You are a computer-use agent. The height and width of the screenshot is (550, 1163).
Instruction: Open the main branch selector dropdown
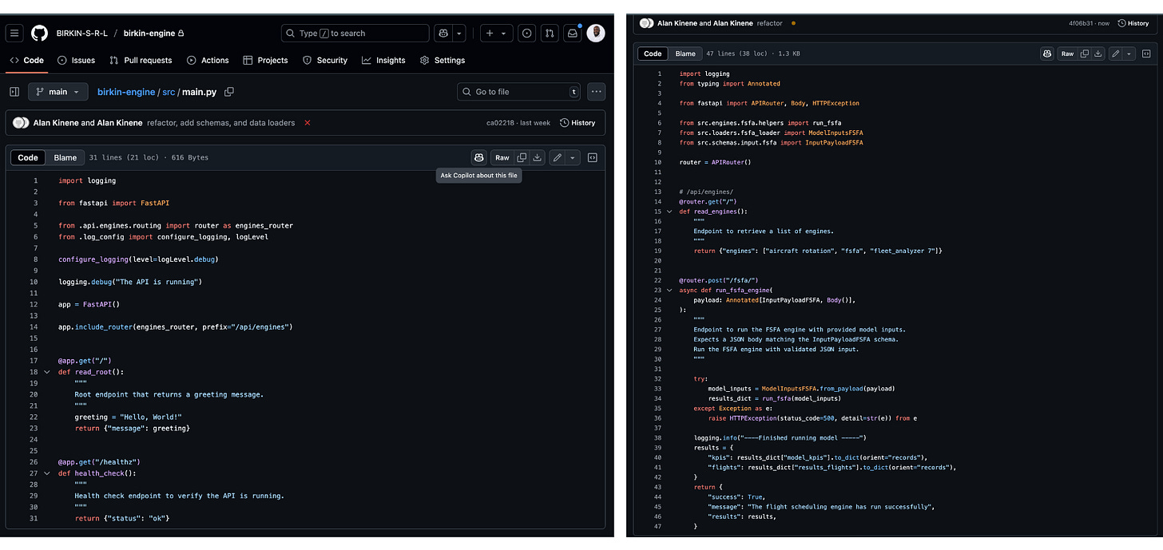coord(58,92)
